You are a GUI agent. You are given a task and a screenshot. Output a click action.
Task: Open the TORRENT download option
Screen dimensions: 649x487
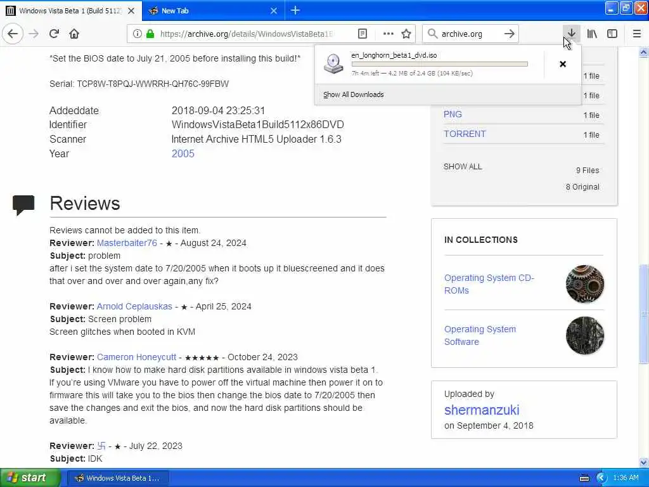coord(465,134)
